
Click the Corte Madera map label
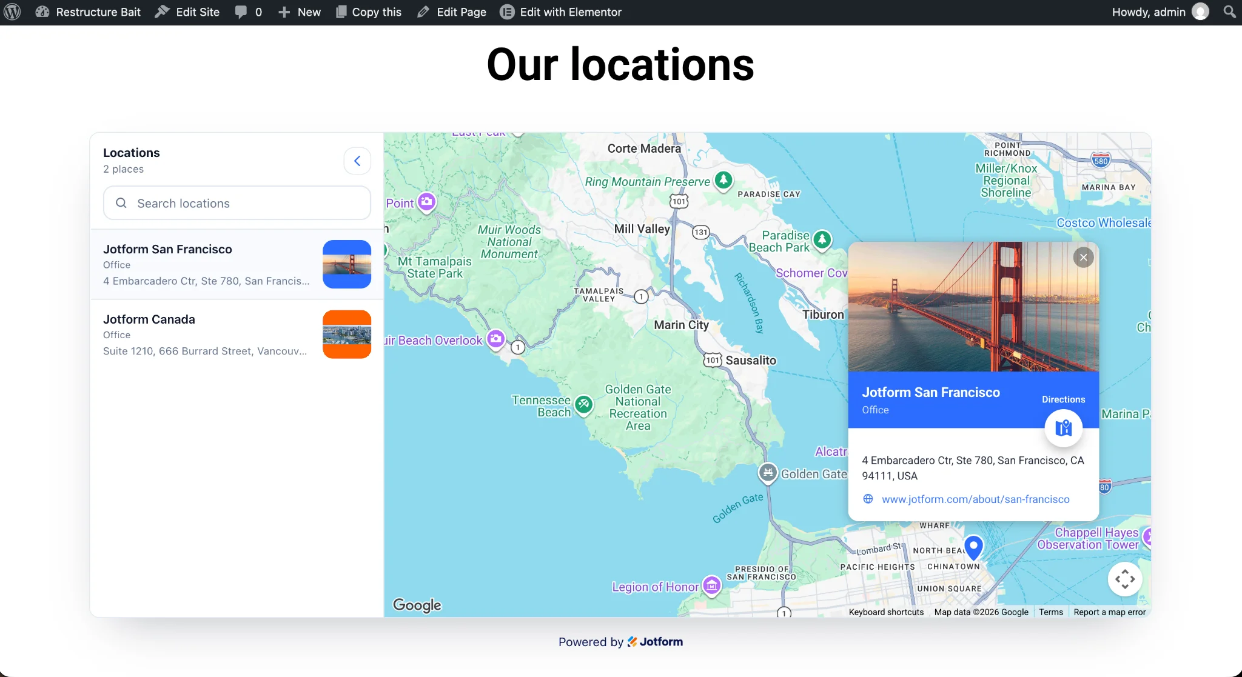(644, 148)
